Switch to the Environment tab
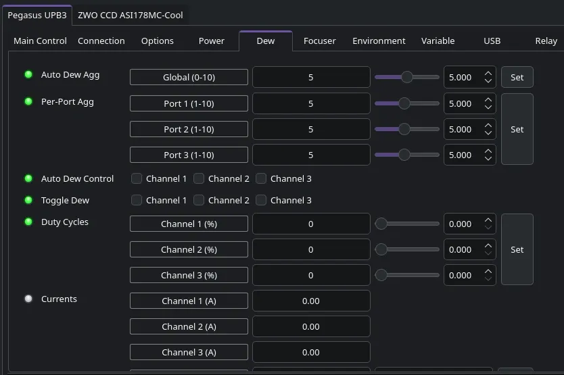Screen dimensions: 564x375 pos(379,41)
